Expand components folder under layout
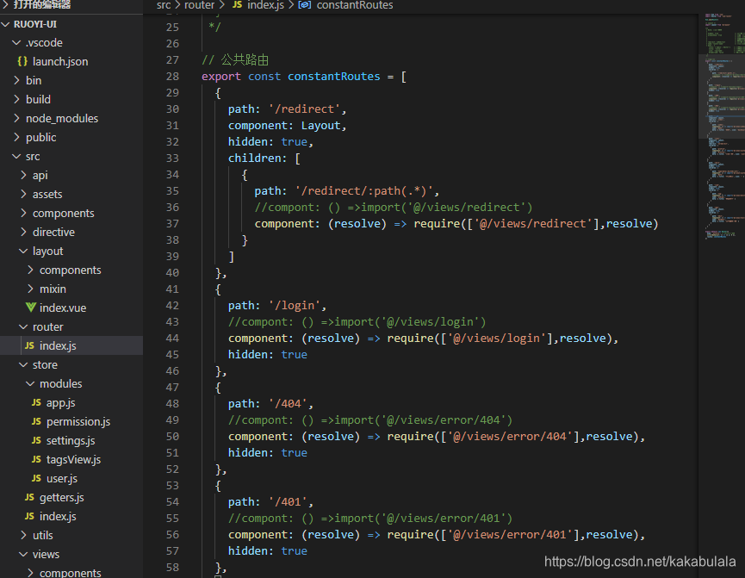Screen dimensions: 745x578 pos(30,270)
